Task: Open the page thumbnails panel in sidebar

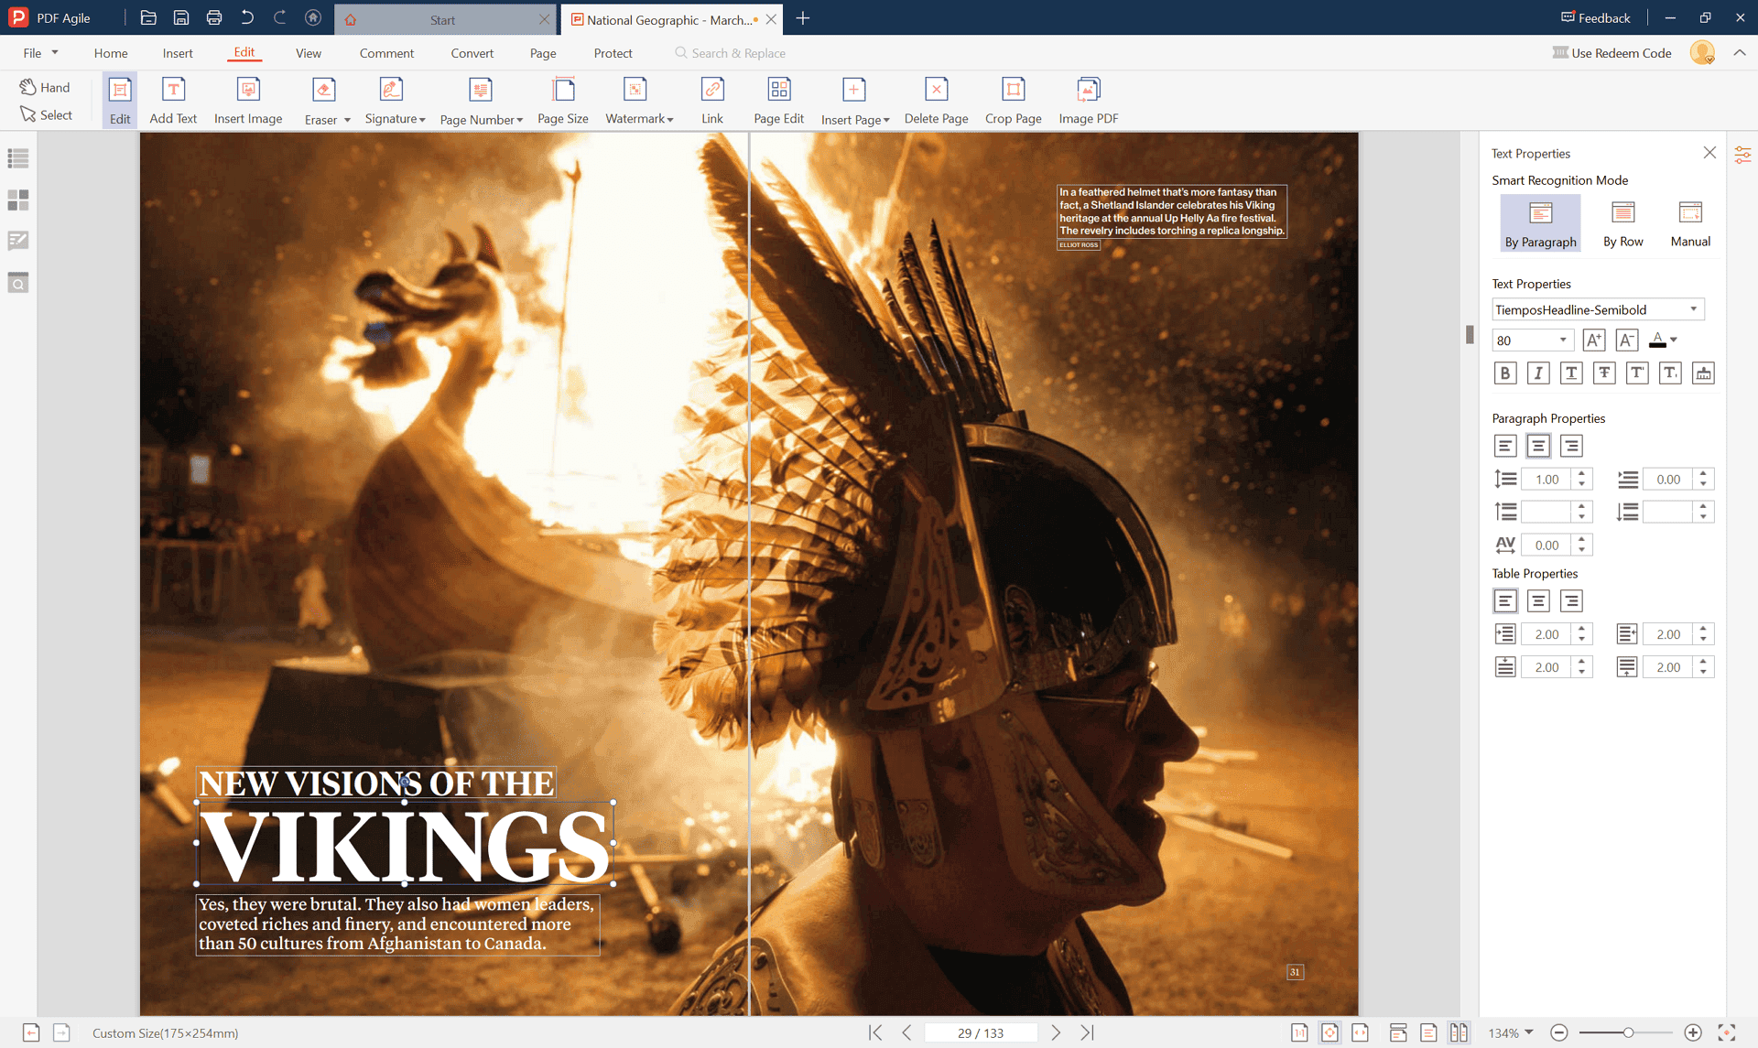Action: pyautogui.click(x=18, y=200)
